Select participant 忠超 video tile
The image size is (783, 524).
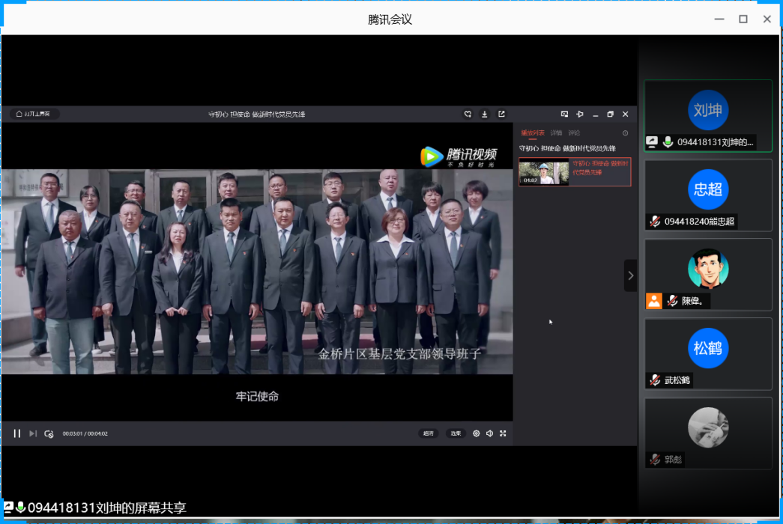pos(707,194)
